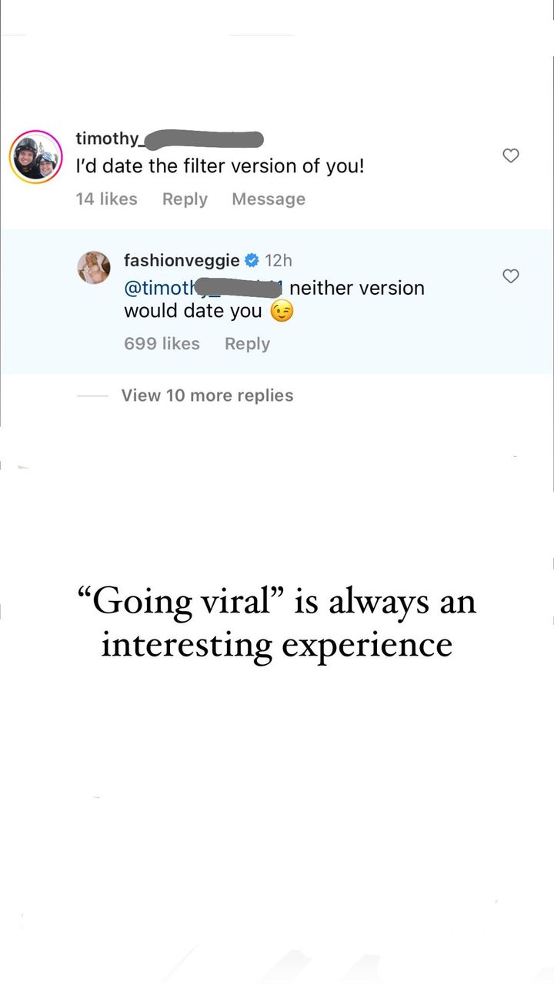Expand View 10 more replies

coord(207,396)
